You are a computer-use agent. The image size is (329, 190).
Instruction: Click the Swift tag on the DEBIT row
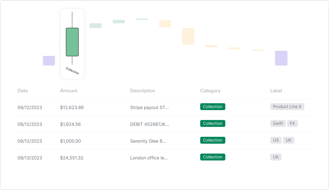click(x=278, y=123)
